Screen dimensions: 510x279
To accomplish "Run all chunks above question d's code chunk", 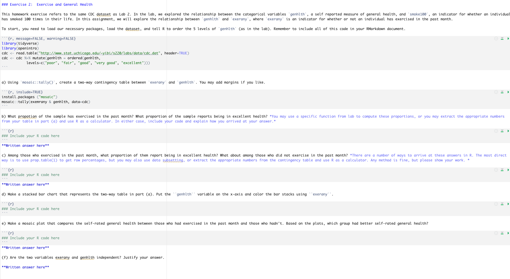I will coord(502,204).
